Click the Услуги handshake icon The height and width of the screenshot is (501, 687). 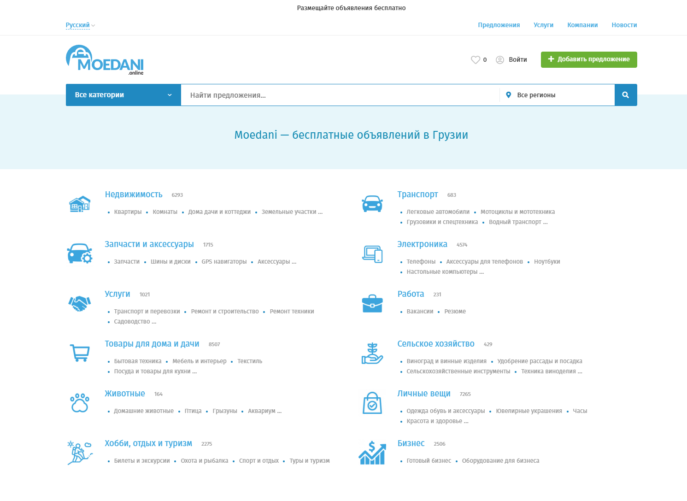click(x=80, y=303)
